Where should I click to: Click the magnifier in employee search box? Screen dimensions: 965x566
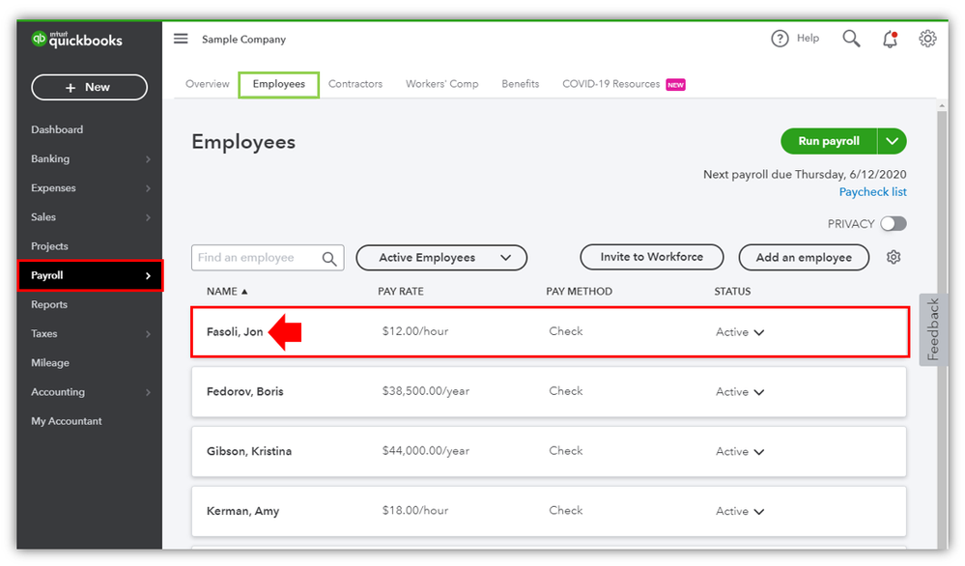[329, 259]
